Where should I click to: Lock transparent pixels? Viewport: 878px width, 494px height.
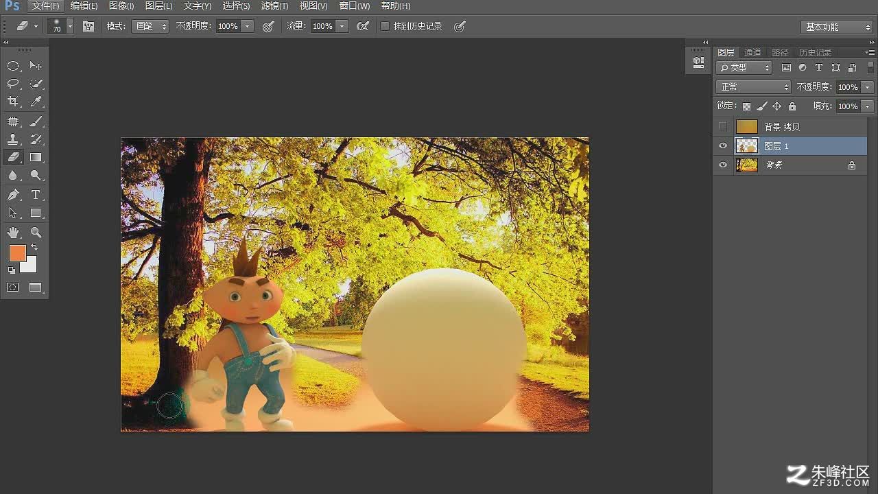[x=746, y=106]
